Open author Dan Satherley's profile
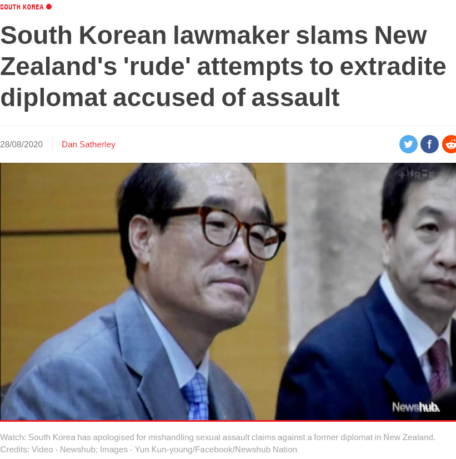The width and height of the screenshot is (456, 459). pyautogui.click(x=89, y=144)
